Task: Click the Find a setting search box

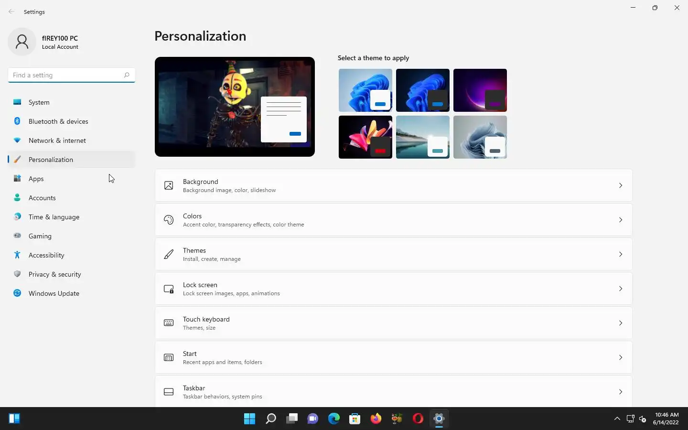Action: click(72, 75)
